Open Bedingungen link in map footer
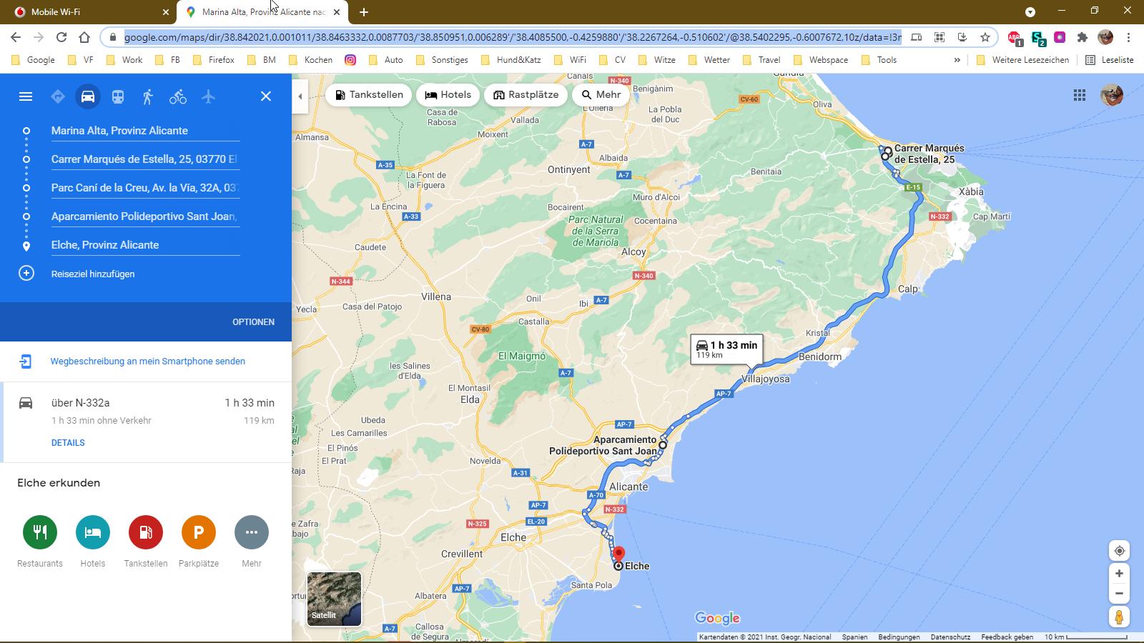 pos(899,637)
